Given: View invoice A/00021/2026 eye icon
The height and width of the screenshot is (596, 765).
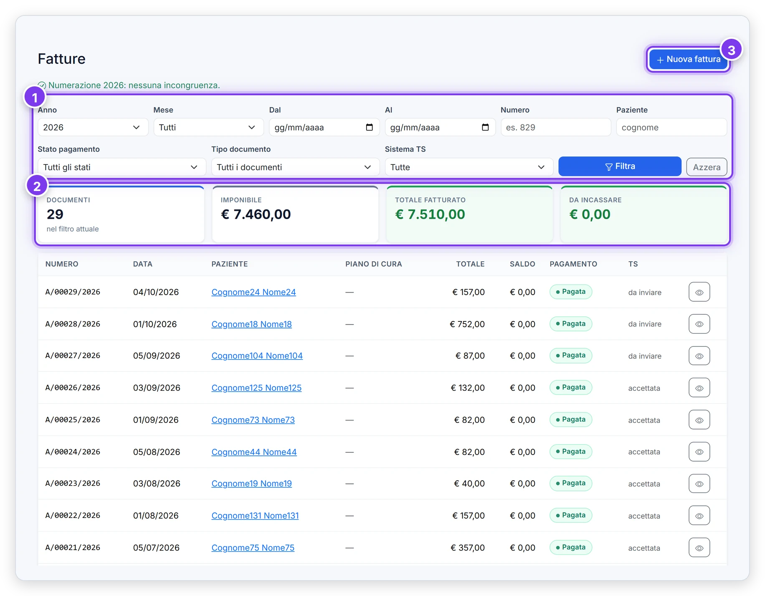Looking at the screenshot, I should [x=699, y=548].
